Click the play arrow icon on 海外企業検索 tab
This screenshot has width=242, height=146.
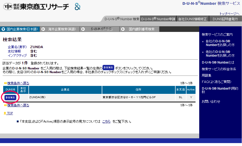43,29
